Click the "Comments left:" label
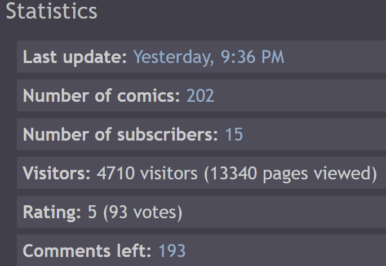 [87, 251]
